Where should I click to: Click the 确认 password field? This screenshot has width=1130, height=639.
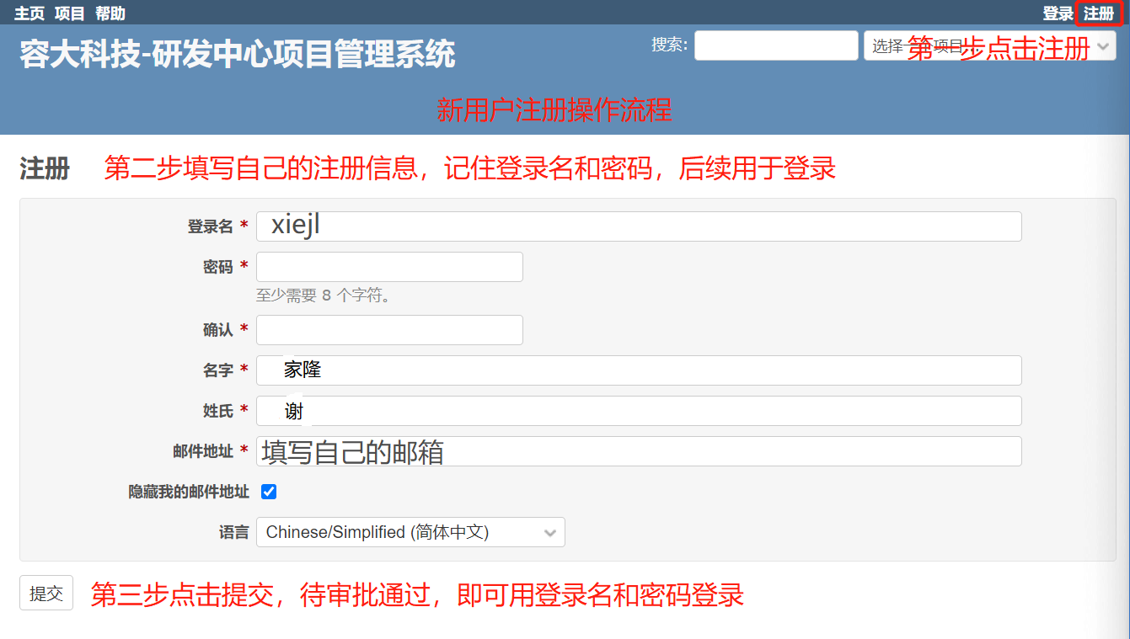tap(389, 330)
